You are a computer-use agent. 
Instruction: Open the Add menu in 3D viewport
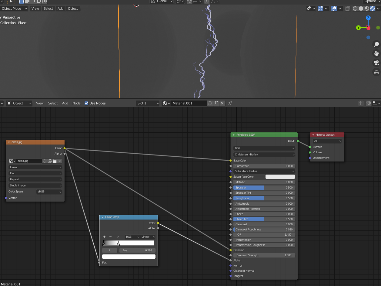tap(61, 9)
